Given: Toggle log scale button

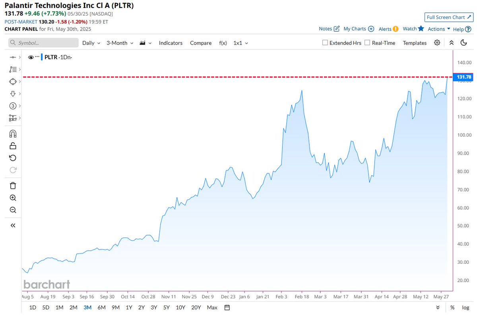Looking at the screenshot, I should point(465,307).
